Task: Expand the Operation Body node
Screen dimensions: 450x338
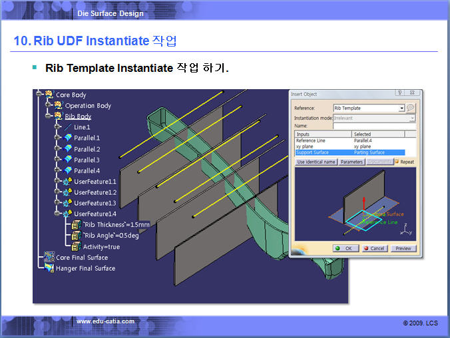Action: coord(49,105)
